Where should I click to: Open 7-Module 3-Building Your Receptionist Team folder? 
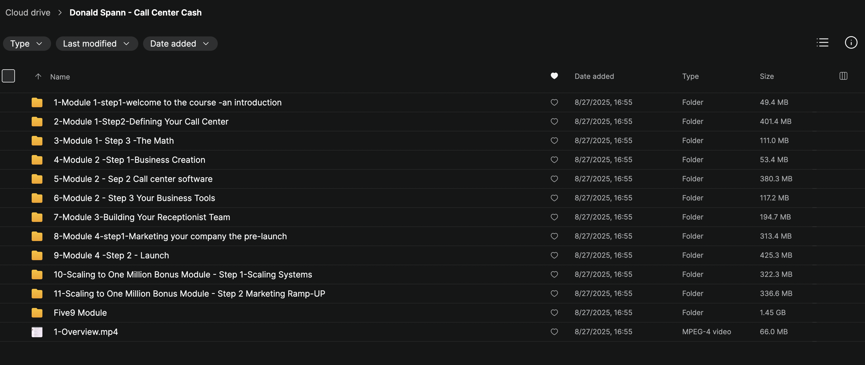pyautogui.click(x=142, y=217)
